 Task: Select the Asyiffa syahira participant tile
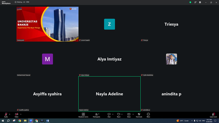pos(48,94)
